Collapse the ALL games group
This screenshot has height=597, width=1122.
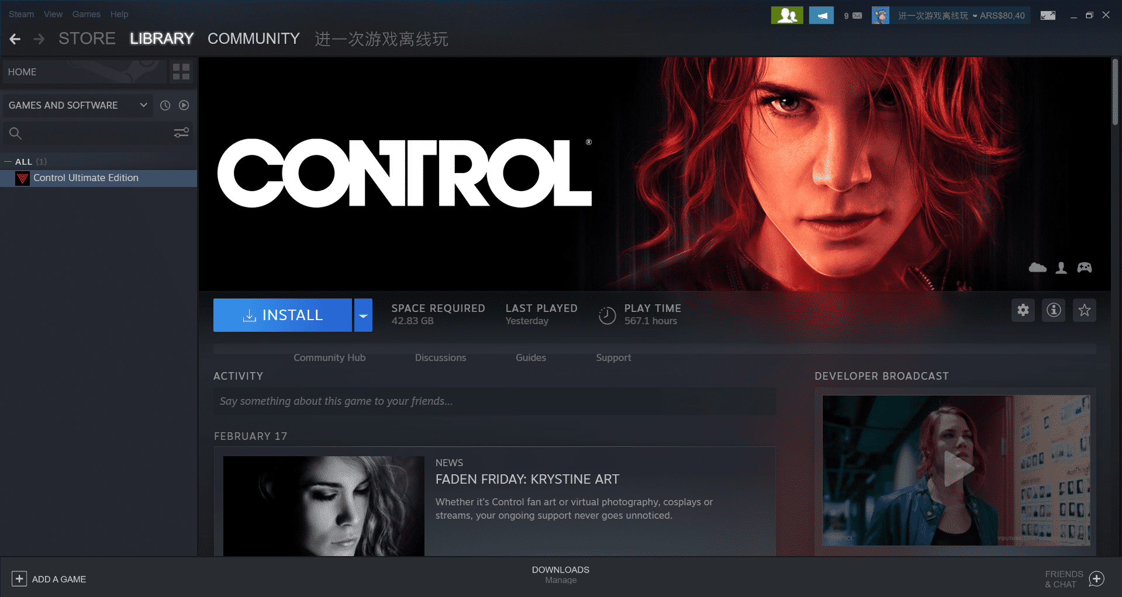7,161
